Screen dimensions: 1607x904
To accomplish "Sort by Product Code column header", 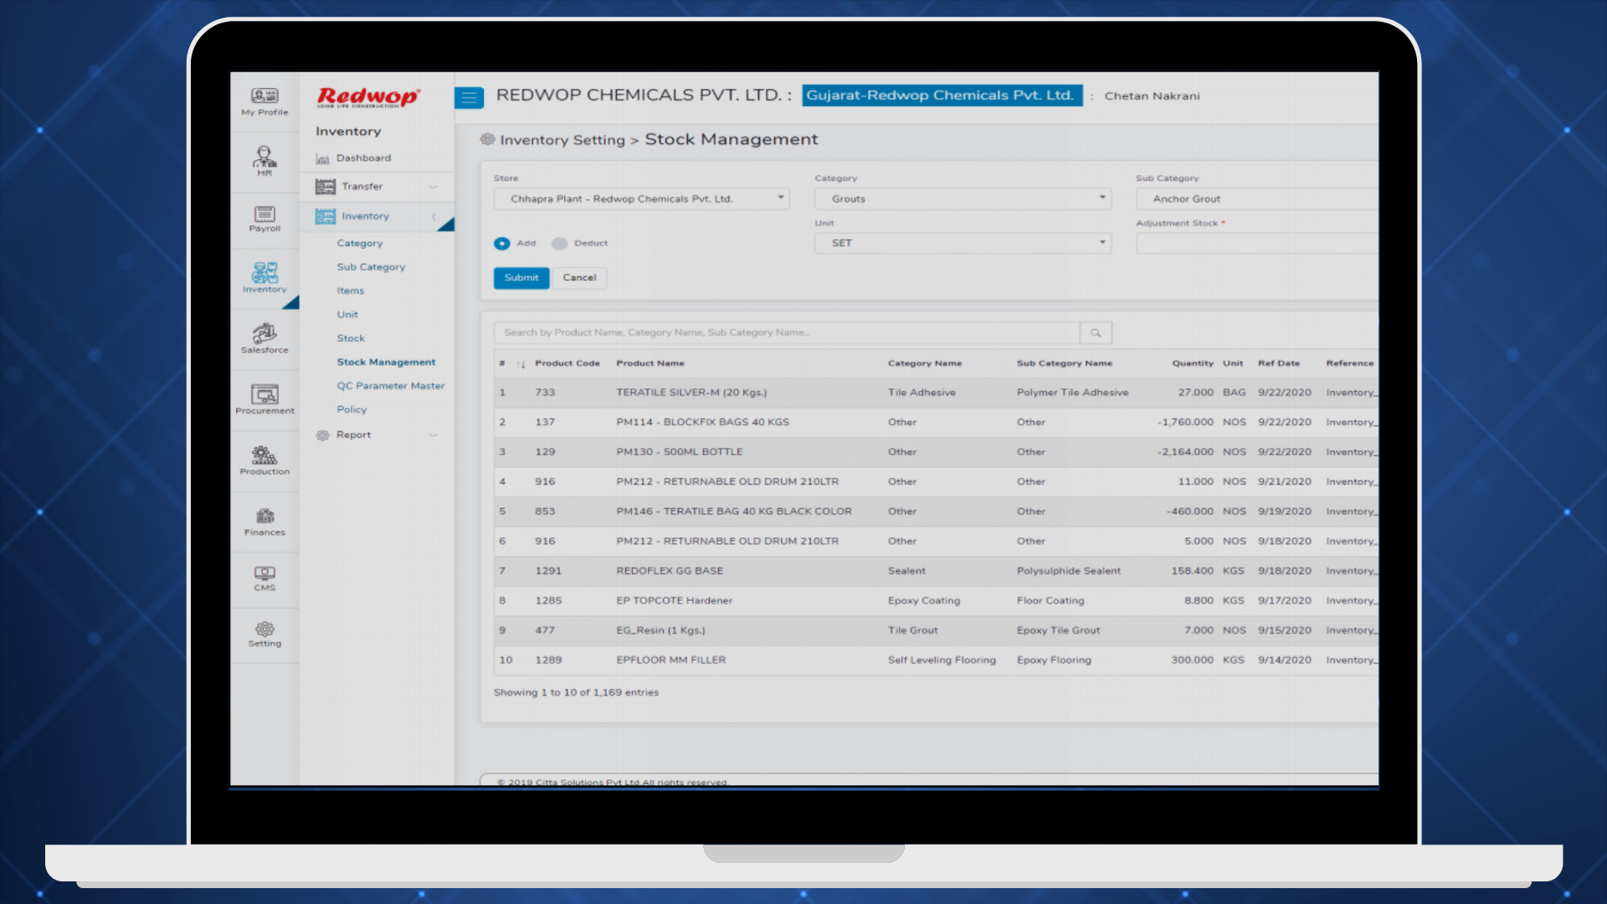I will pos(567,364).
